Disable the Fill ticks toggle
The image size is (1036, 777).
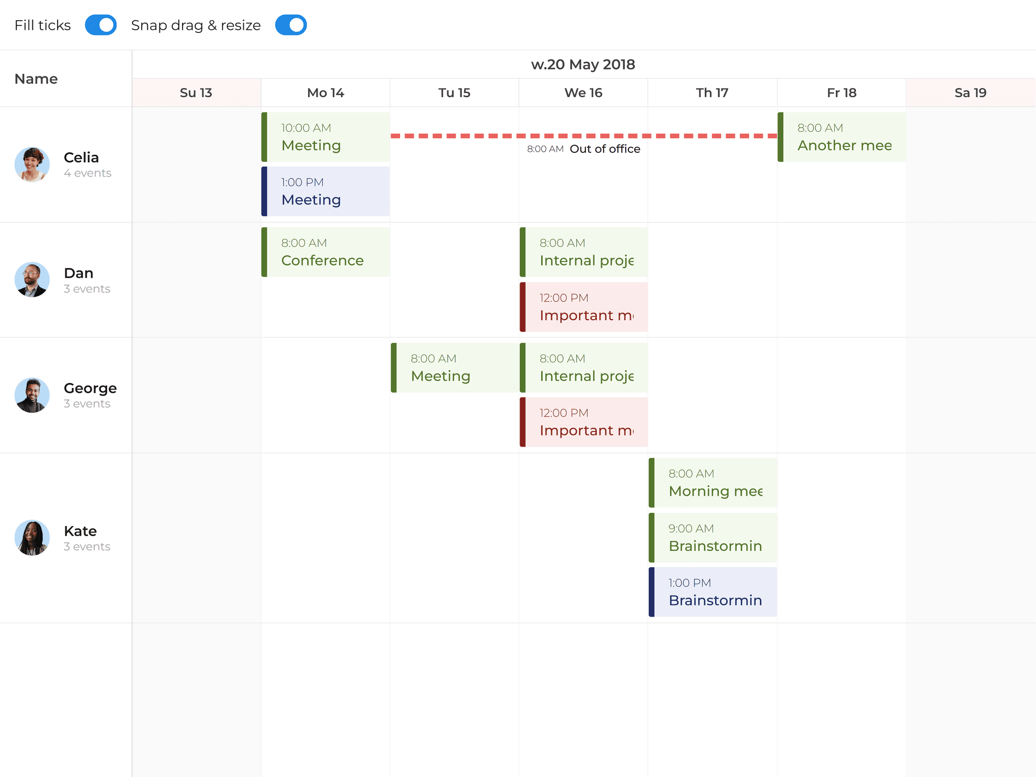pos(101,24)
